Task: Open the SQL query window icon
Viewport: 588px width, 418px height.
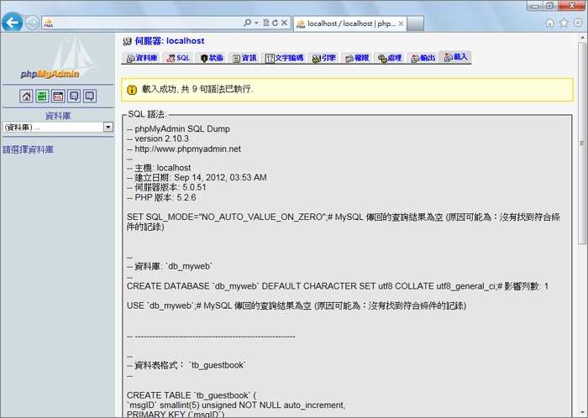Action: pos(58,97)
